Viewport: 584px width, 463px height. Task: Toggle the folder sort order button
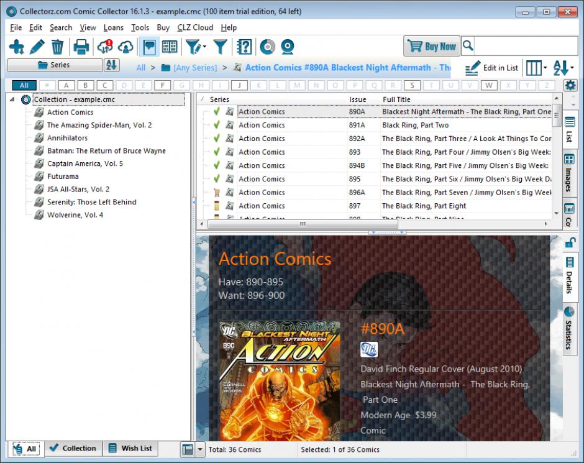(x=111, y=65)
